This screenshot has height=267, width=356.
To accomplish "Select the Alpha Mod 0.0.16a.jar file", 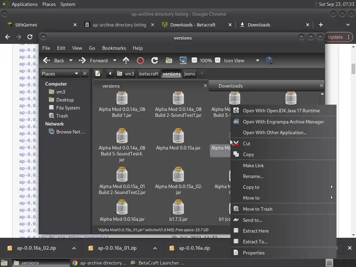I will (x=122, y=211).
